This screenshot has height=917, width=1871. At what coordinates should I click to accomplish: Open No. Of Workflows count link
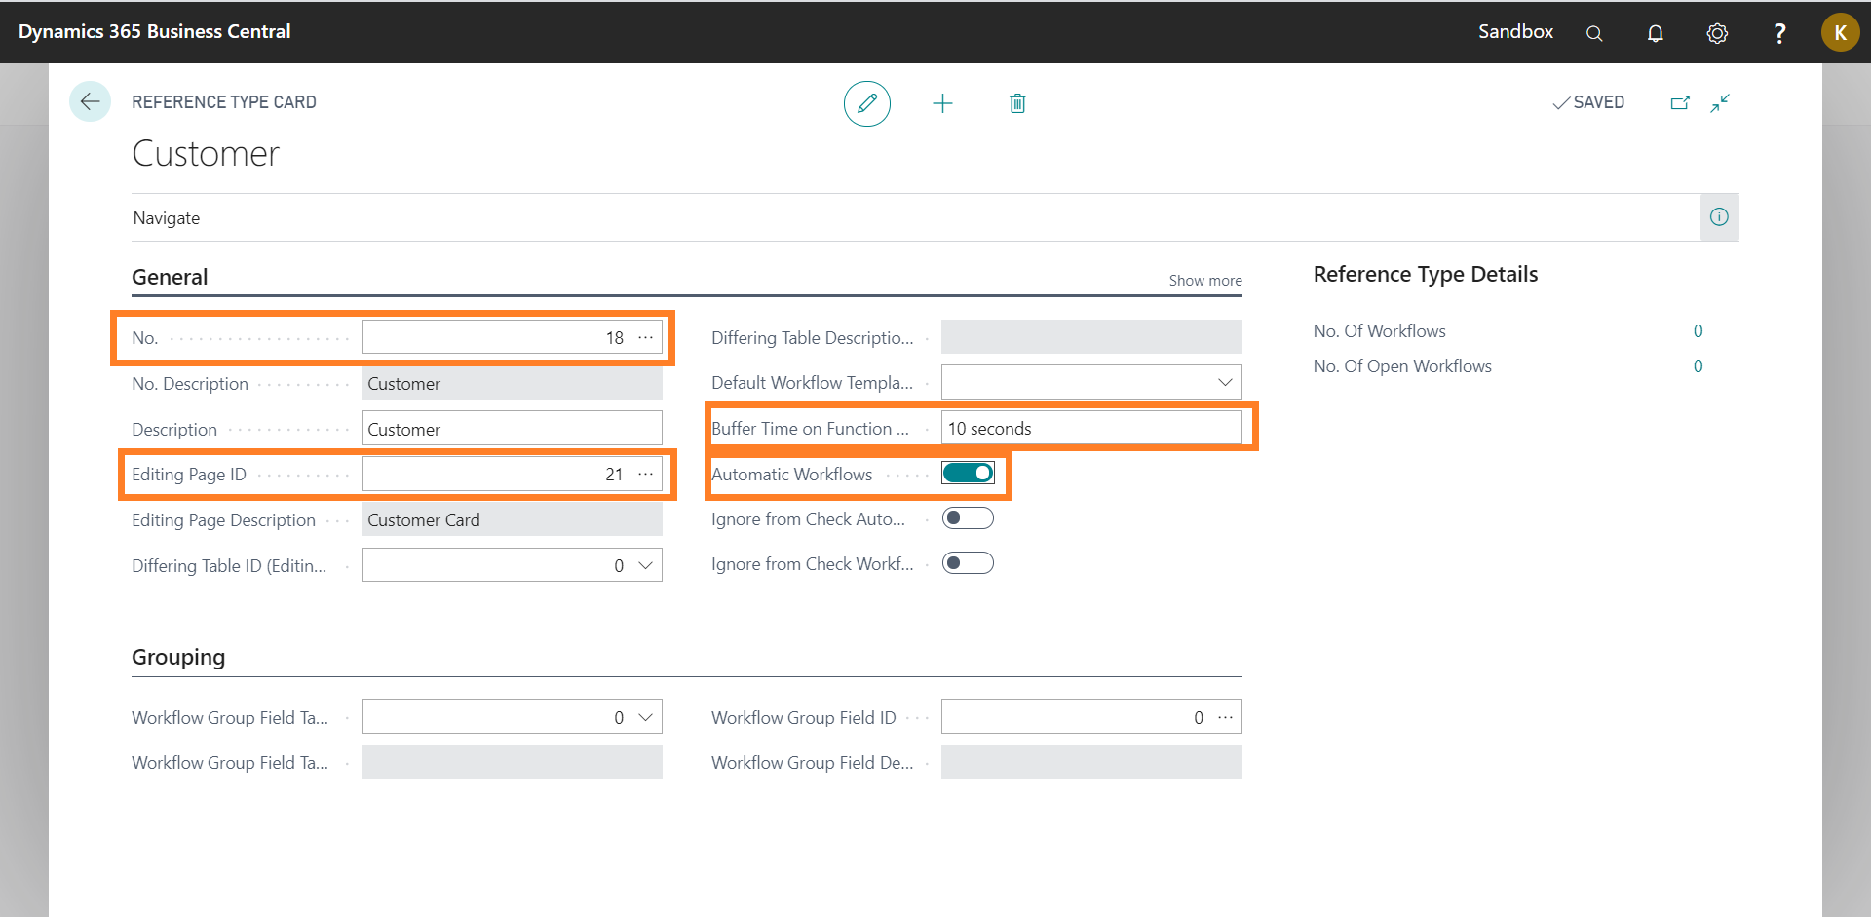pyautogui.click(x=1698, y=331)
